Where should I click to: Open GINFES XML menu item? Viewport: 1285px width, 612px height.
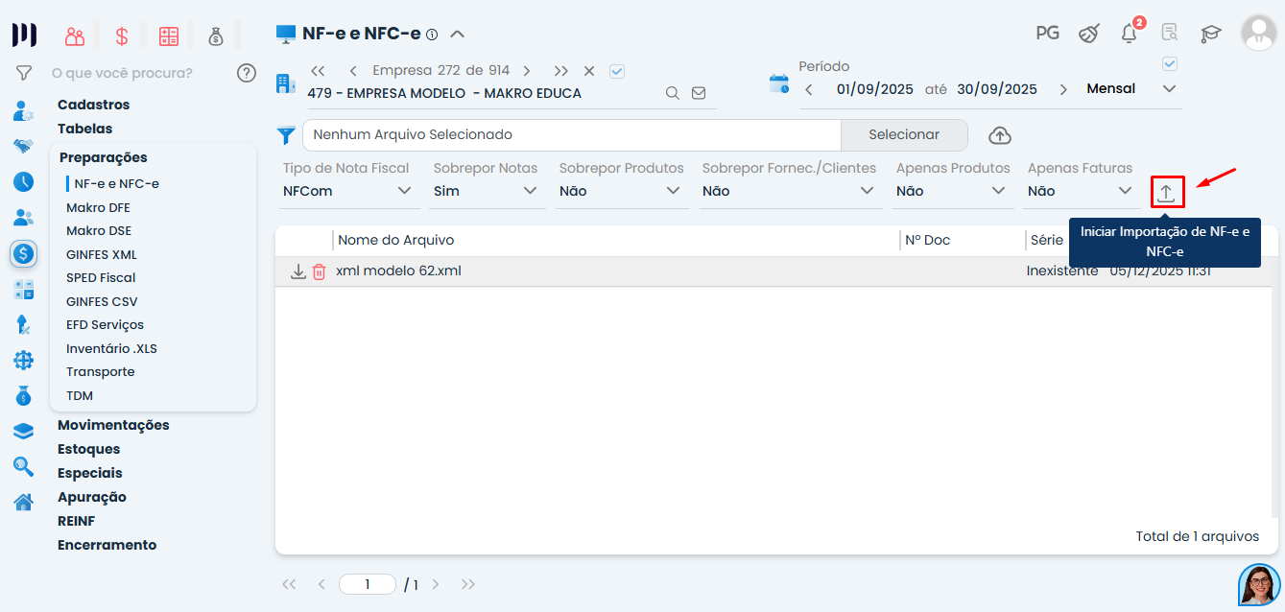click(x=102, y=254)
